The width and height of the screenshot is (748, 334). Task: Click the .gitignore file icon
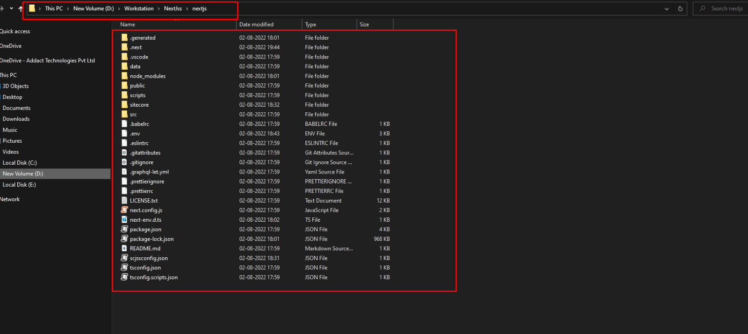(124, 162)
